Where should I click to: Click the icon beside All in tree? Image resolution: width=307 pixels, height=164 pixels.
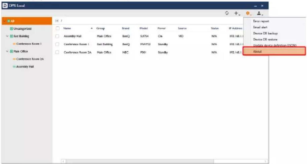point(8,21)
